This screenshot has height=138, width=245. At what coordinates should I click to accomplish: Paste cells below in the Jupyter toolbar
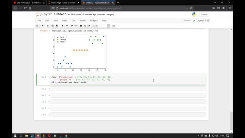57,26
